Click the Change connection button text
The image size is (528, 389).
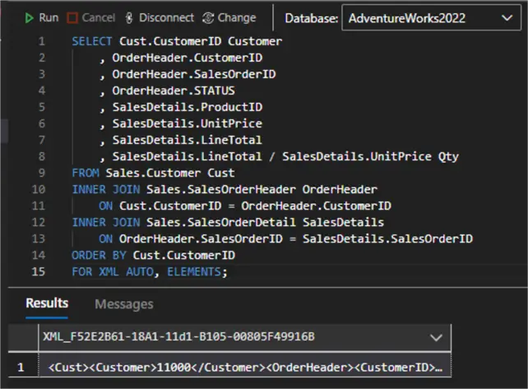click(x=237, y=17)
